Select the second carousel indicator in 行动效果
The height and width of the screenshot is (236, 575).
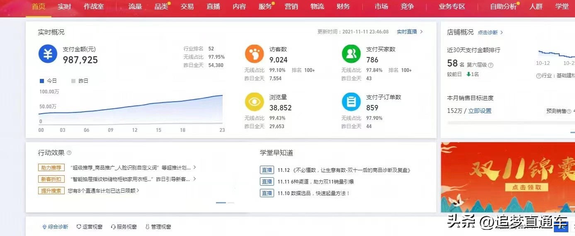click(231, 203)
